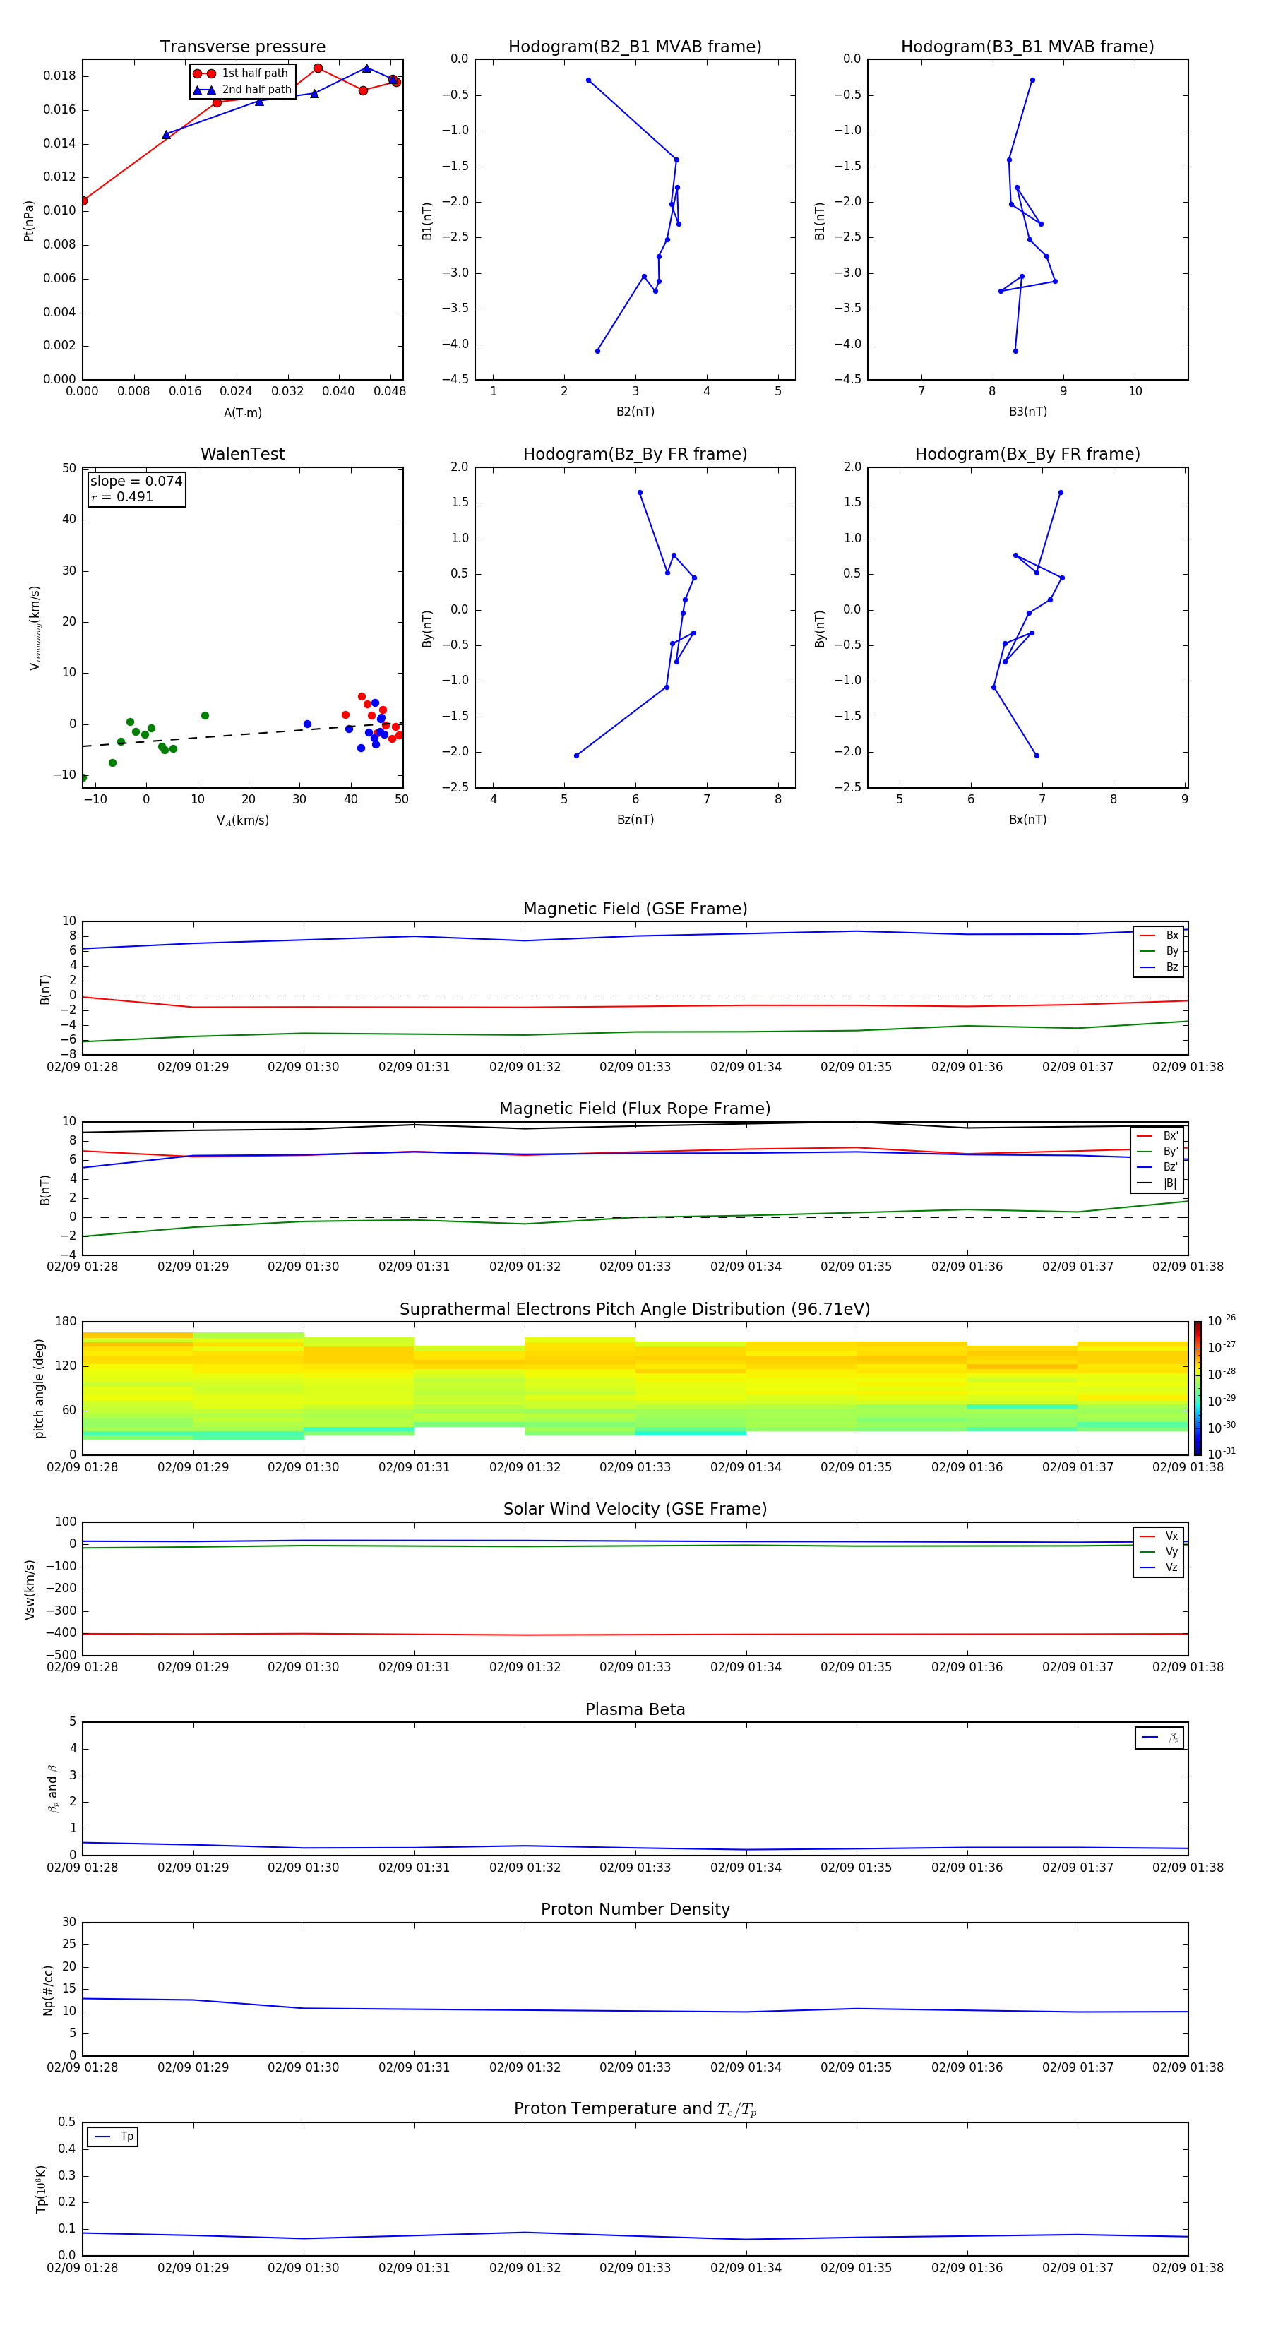Click the 'Hodogram(B3_B1 MVAB frame)' title
Screen dimensions: 1271x2330
click(1027, 47)
